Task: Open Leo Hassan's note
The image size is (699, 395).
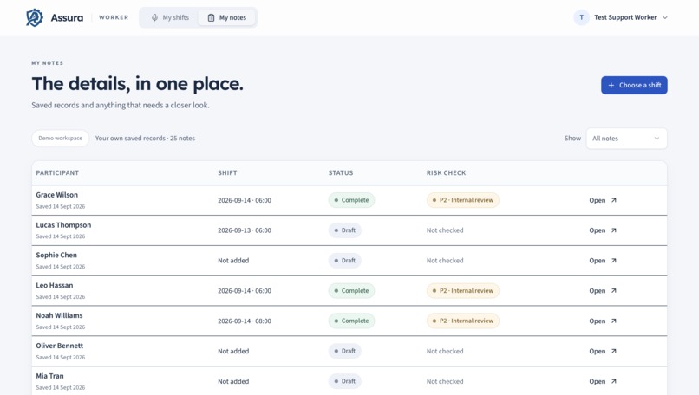Action: click(x=602, y=291)
